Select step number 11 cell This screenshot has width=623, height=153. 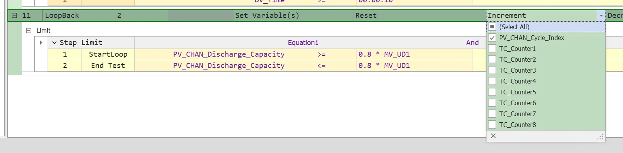click(27, 16)
